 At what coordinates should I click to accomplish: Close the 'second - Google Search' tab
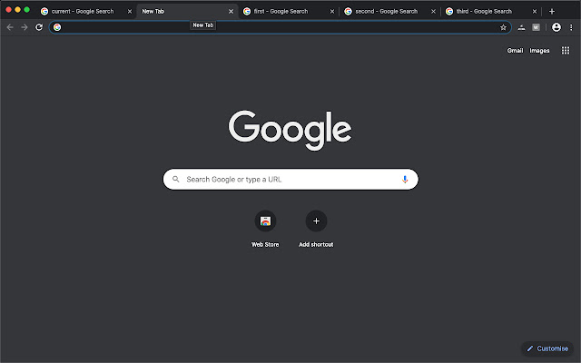(x=433, y=12)
